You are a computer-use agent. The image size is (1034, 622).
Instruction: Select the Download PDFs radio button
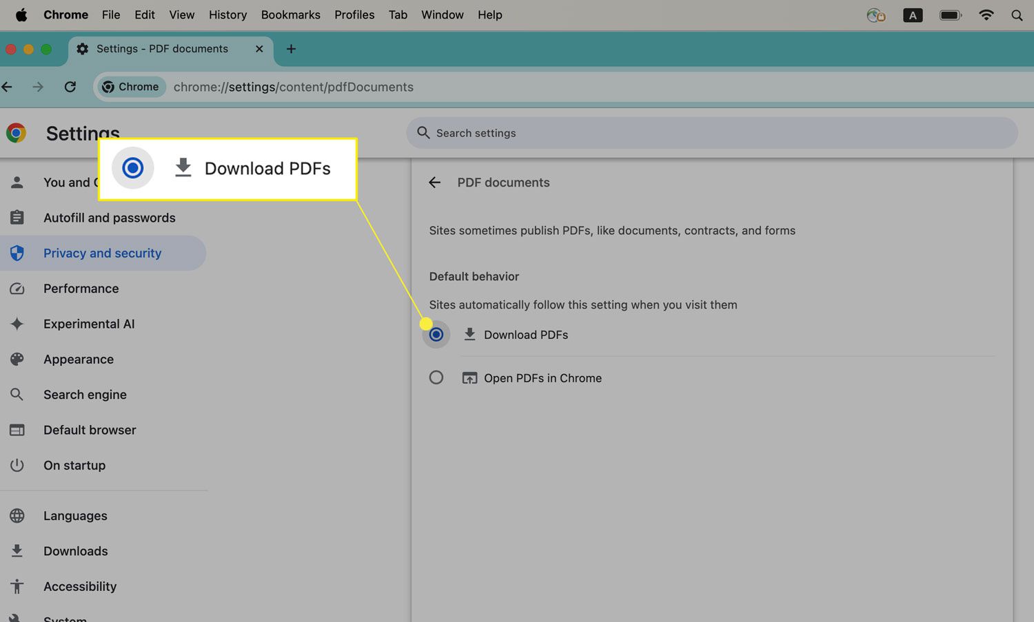pos(436,335)
